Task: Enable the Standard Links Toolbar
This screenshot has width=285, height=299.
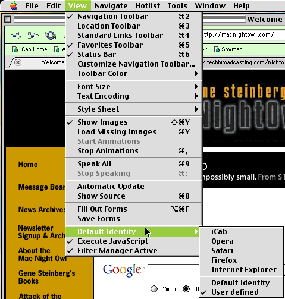Action: (x=134, y=36)
